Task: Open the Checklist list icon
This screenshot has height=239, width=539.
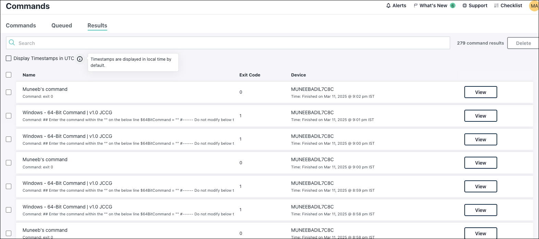Action: tap(496, 5)
